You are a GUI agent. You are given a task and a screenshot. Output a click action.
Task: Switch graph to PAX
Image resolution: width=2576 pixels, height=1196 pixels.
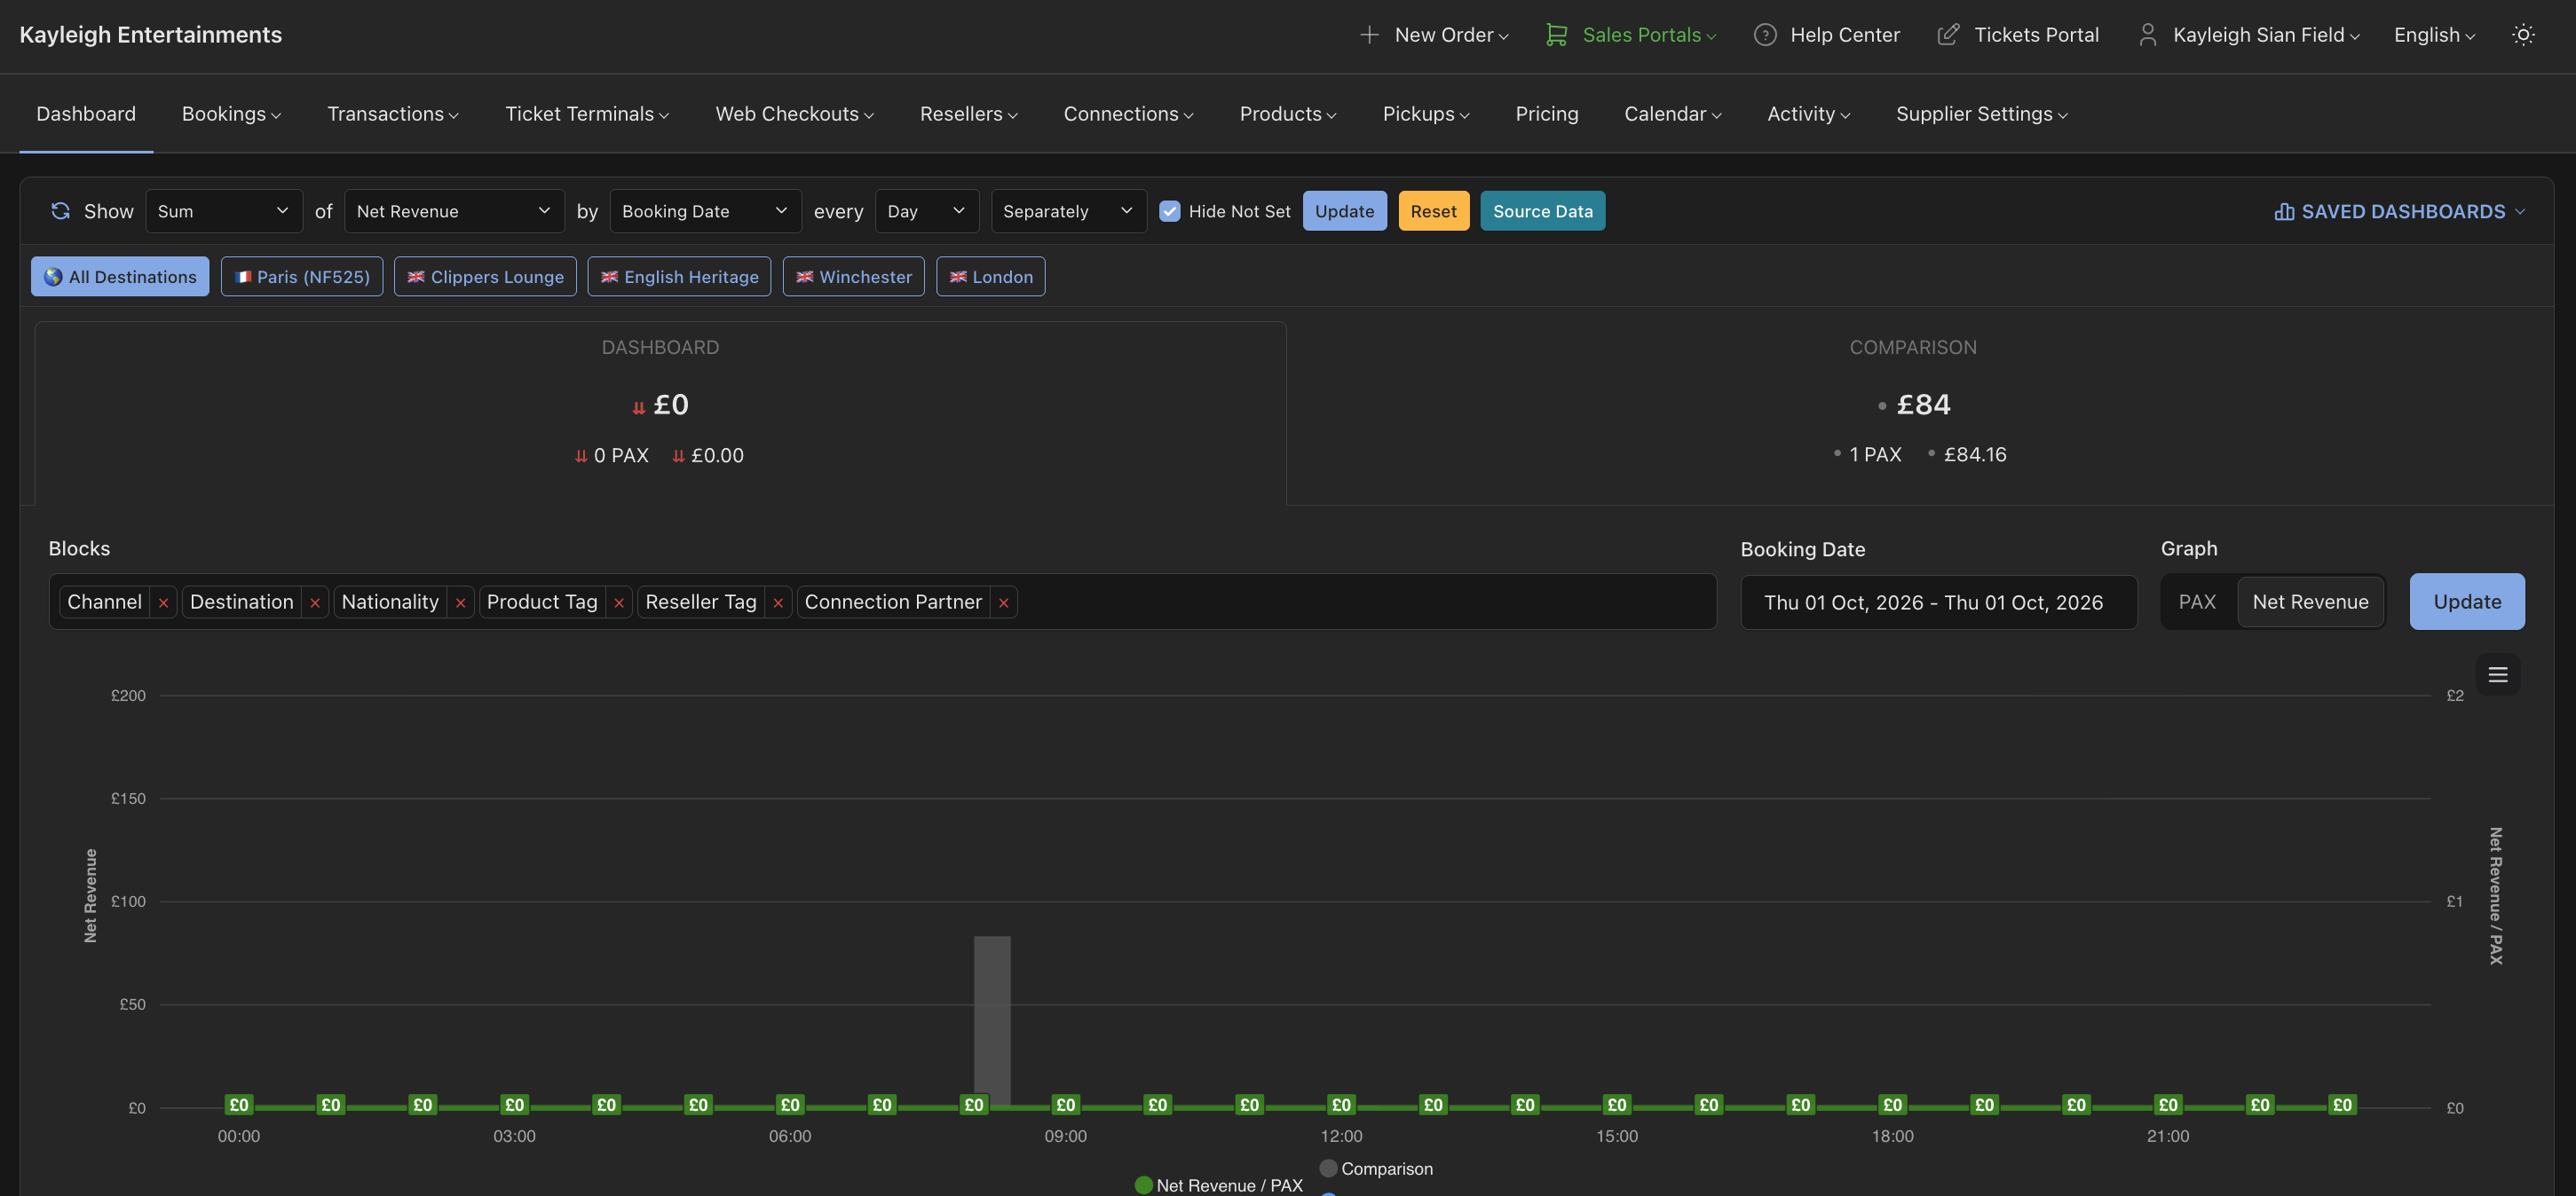coord(2197,602)
